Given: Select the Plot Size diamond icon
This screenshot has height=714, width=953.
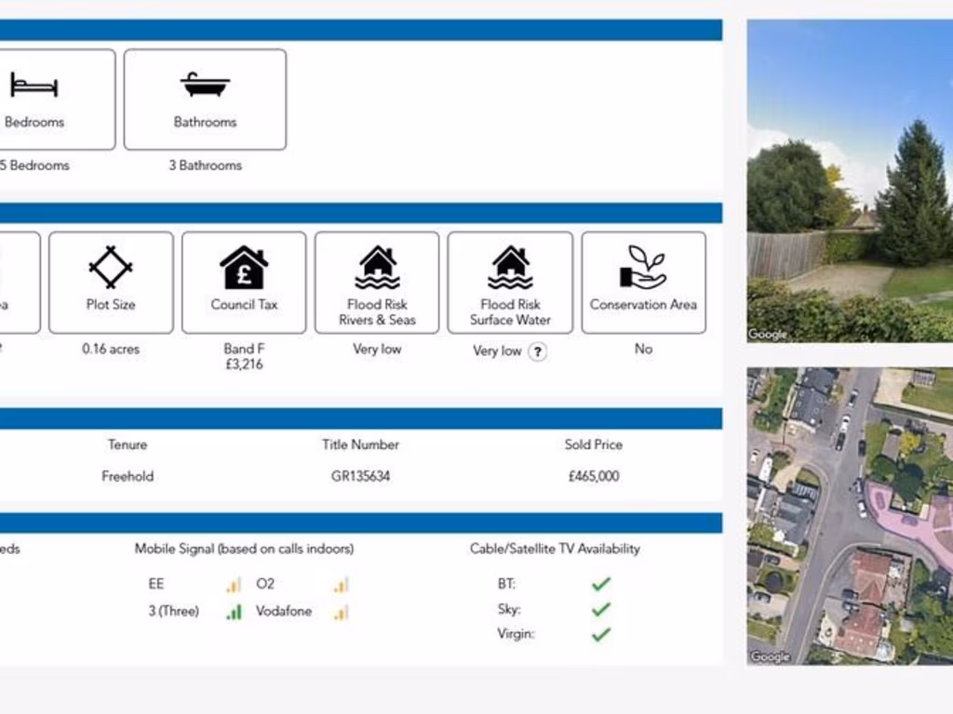Looking at the screenshot, I should pos(111,268).
